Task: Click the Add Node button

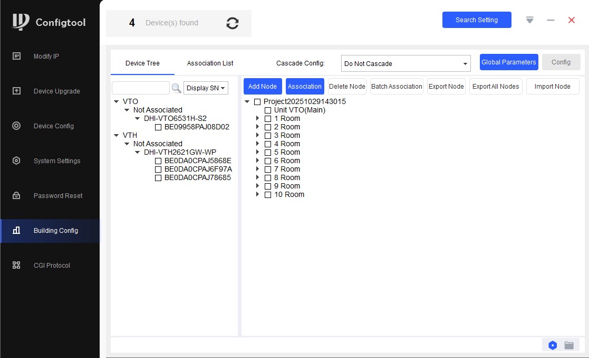Action: [x=263, y=87]
